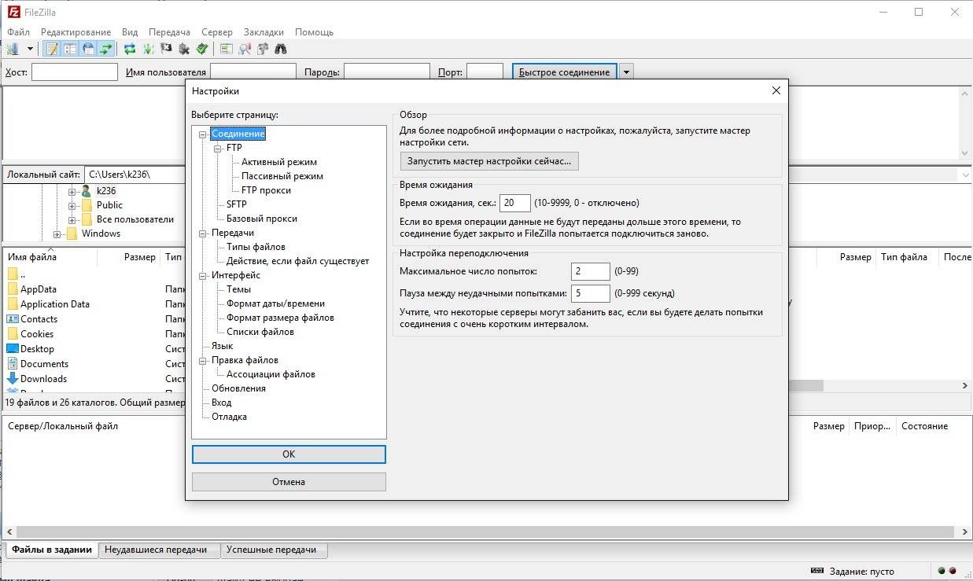
Task: Click the Contacts folder icon in local list
Action: pyautogui.click(x=13, y=319)
